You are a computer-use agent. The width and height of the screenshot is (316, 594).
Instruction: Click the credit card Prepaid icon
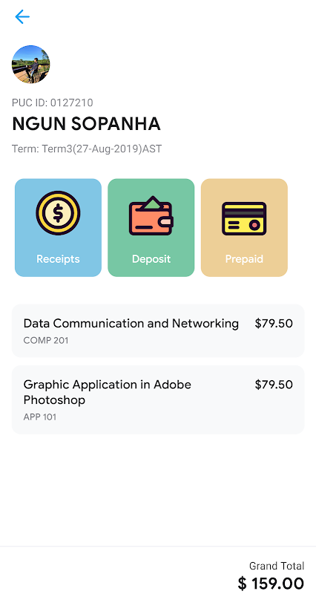tap(244, 218)
